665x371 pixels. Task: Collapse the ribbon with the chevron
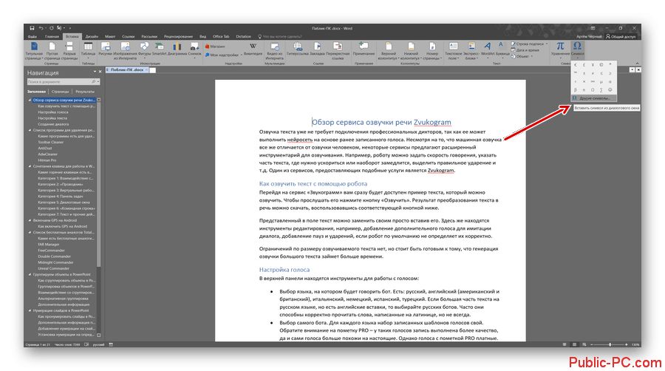(x=637, y=64)
